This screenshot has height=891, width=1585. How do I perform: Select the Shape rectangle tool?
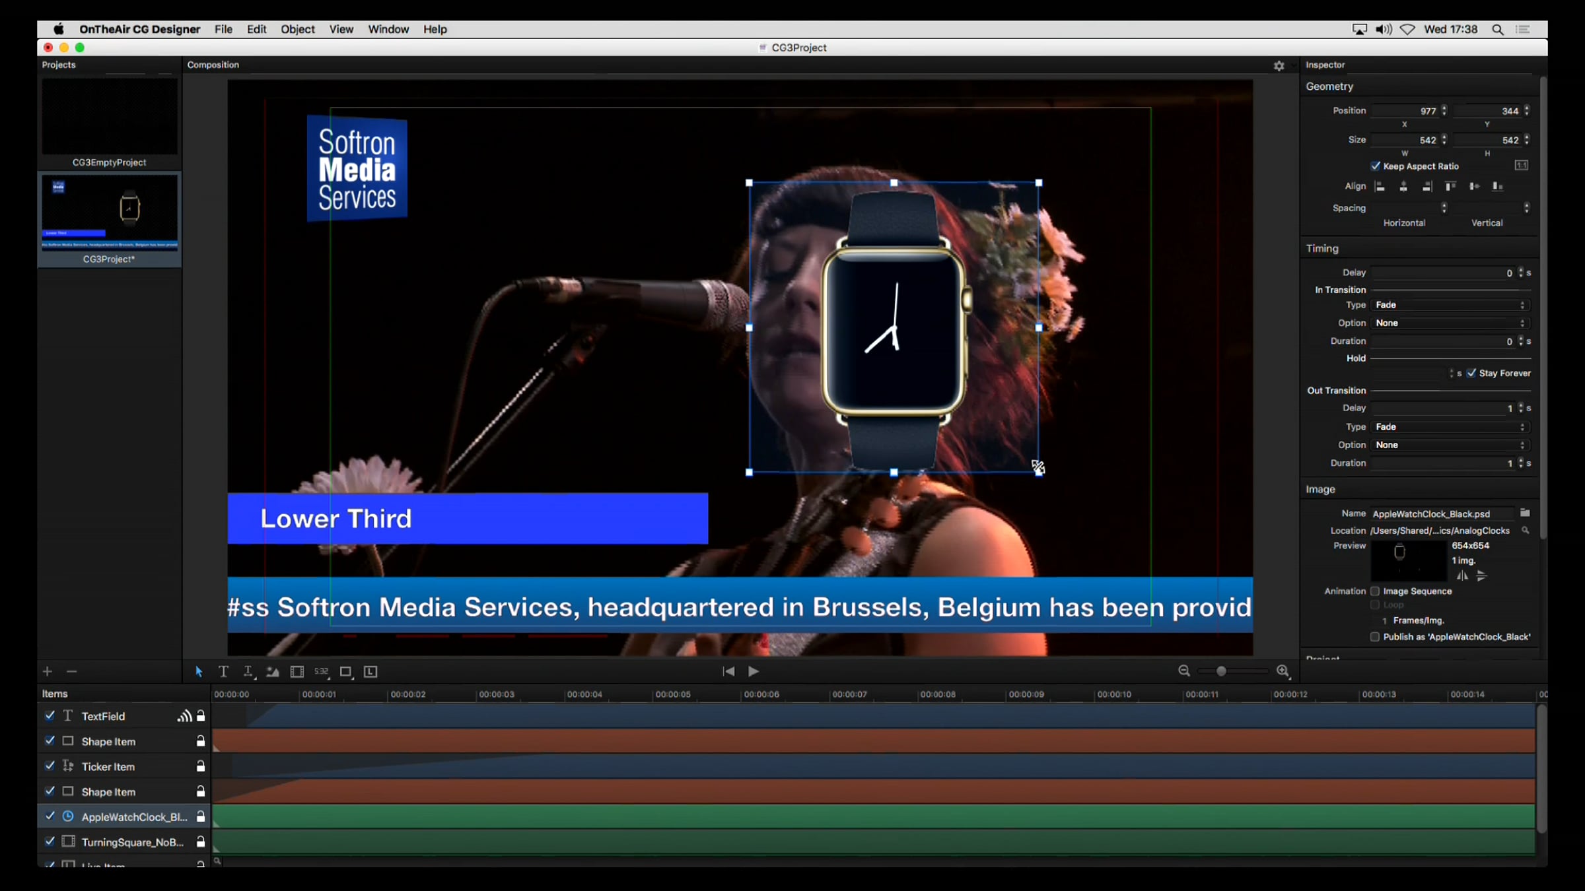(346, 671)
